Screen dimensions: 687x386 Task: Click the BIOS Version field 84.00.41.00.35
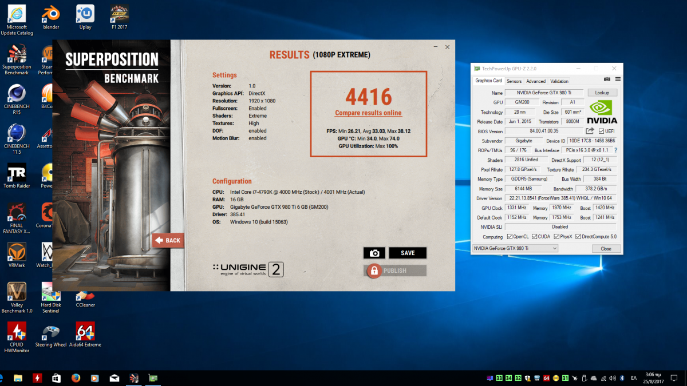point(544,131)
